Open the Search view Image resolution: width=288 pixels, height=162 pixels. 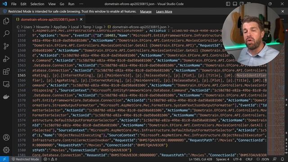pyautogui.click(x=6, y=33)
